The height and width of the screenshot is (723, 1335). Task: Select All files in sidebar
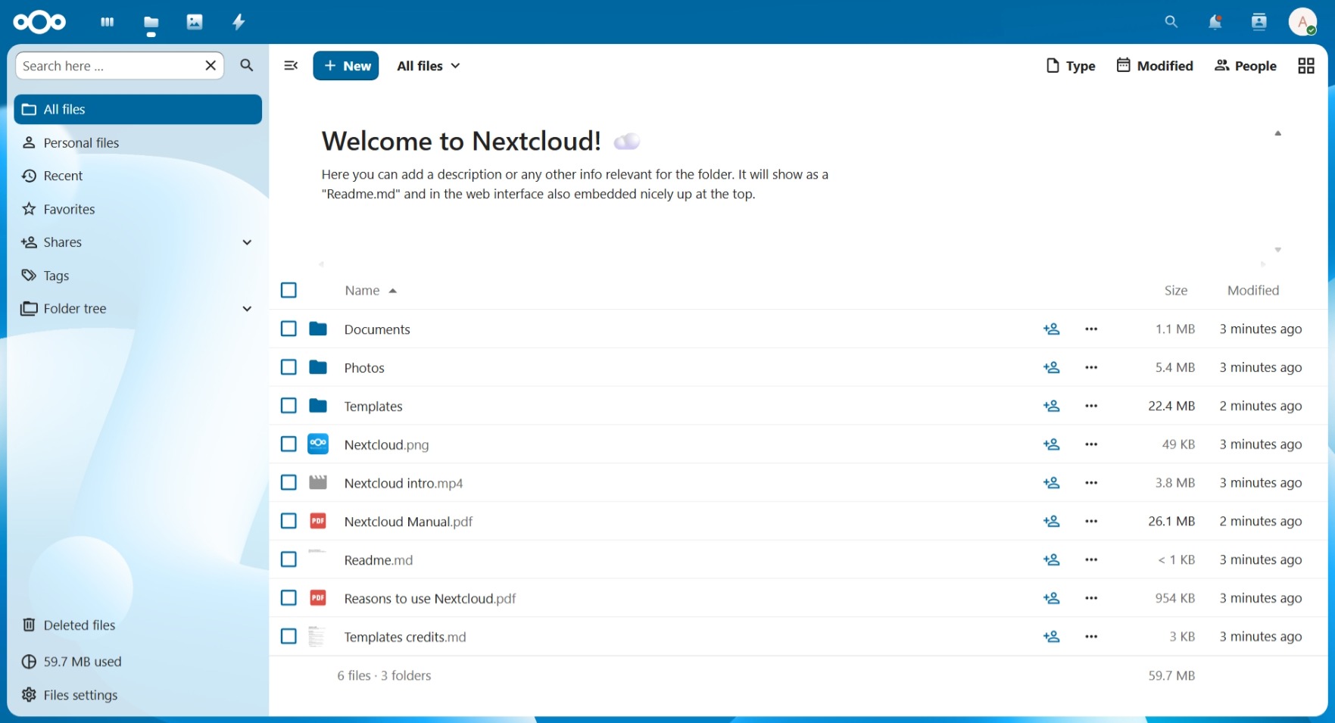coord(138,110)
